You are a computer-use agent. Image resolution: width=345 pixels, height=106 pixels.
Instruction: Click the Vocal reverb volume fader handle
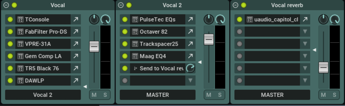pos(323,67)
